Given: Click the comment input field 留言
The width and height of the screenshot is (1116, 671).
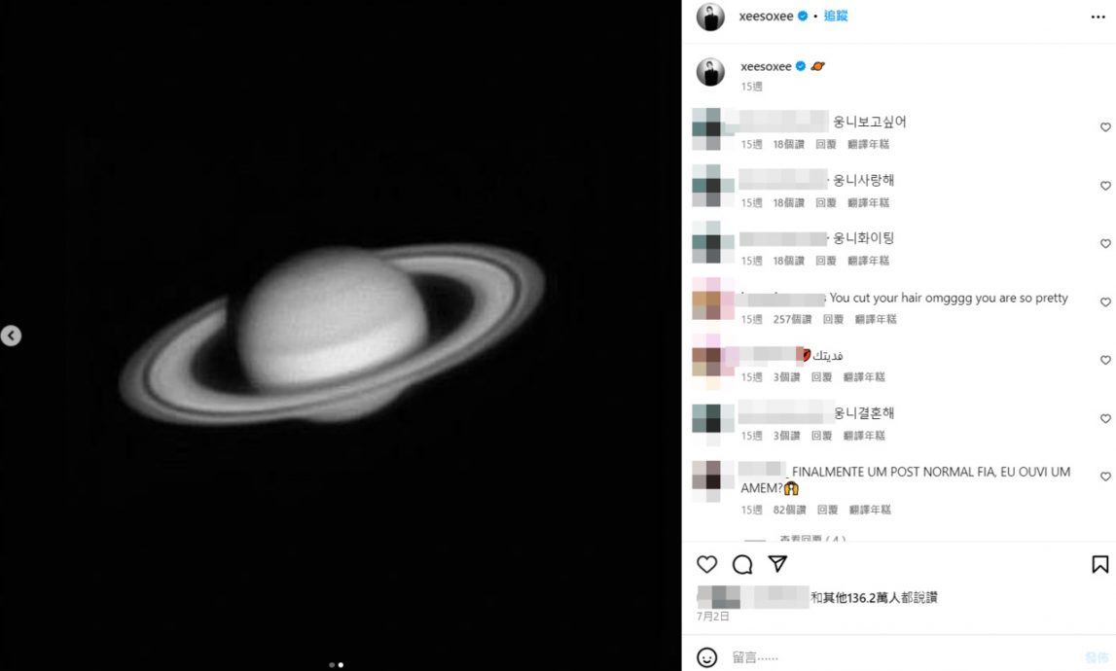Looking at the screenshot, I should pos(904,656).
